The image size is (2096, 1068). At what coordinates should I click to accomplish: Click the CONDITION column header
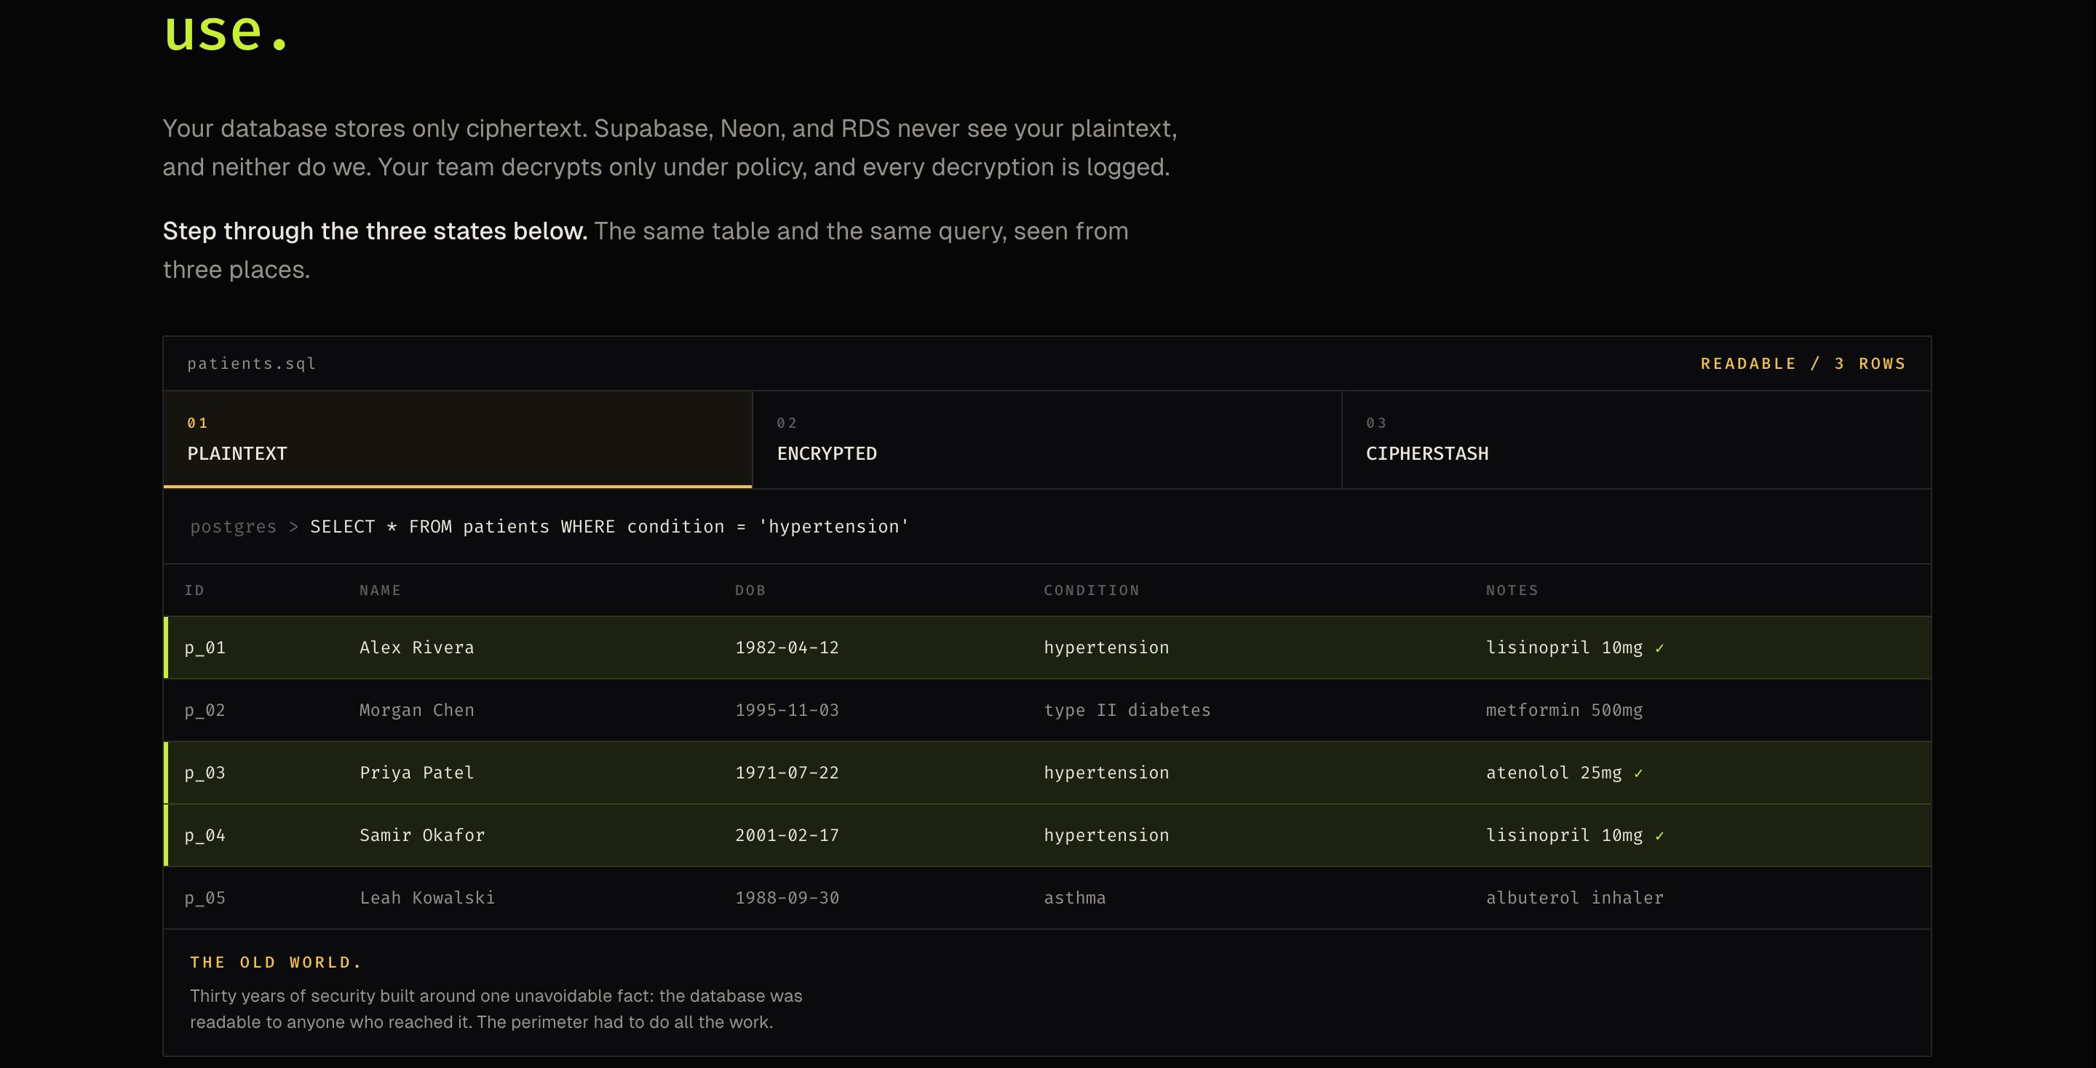pyautogui.click(x=1091, y=590)
